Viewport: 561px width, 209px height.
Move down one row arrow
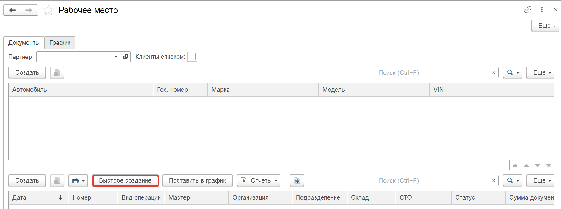[537, 165]
